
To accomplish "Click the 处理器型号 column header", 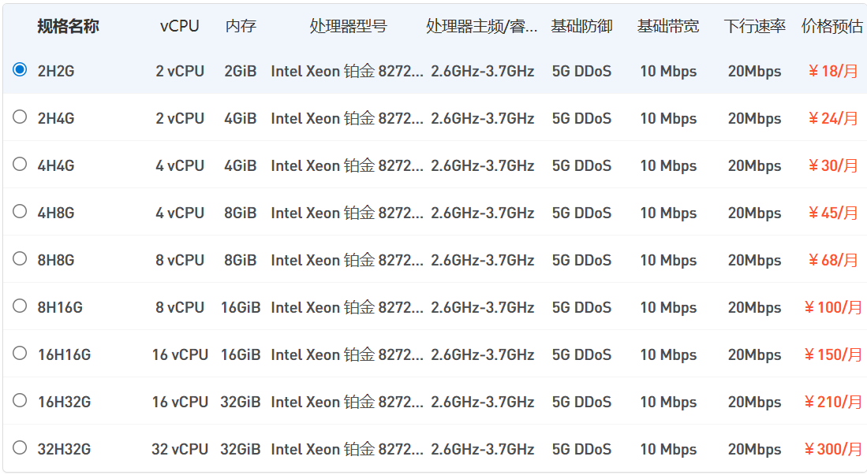I will coord(348,27).
